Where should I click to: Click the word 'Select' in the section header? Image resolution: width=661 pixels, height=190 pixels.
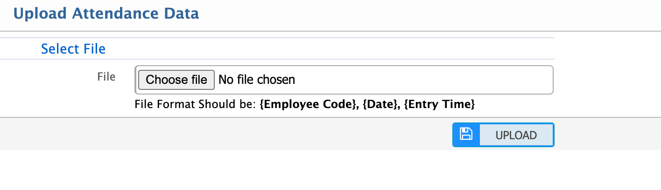pyautogui.click(x=60, y=48)
